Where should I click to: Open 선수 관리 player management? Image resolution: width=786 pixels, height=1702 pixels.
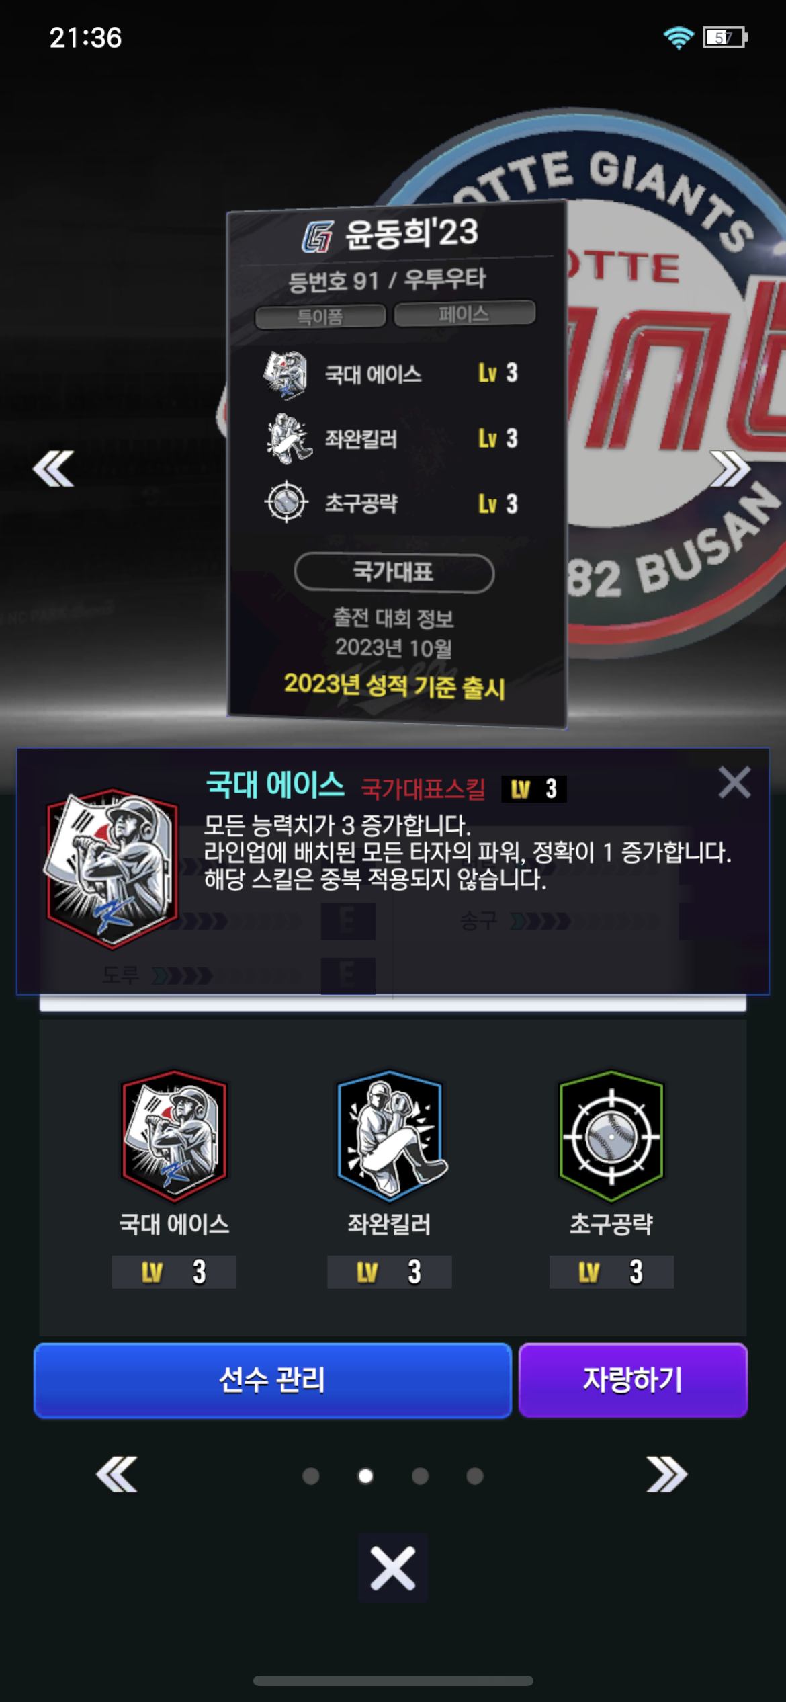(273, 1380)
